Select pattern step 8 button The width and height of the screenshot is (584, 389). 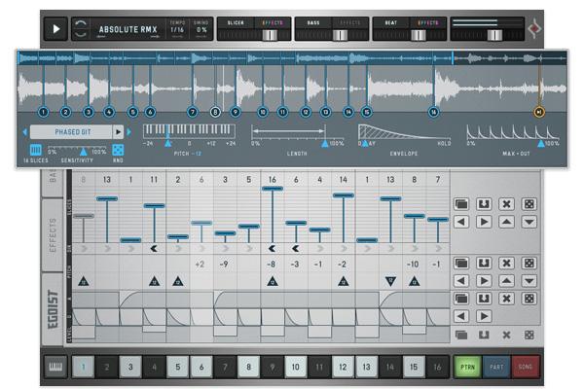(x=249, y=367)
